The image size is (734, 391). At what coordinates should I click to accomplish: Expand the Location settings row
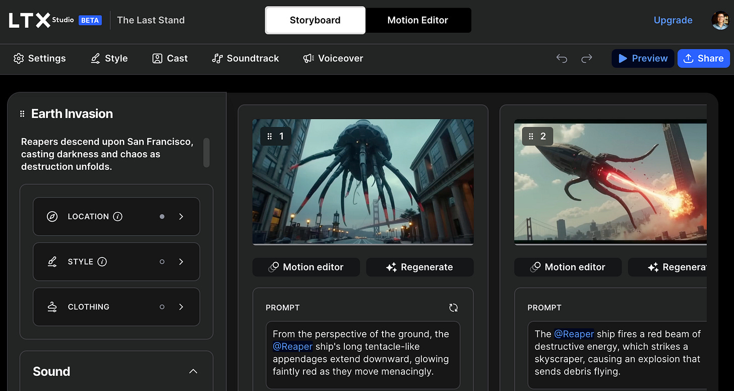point(181,216)
